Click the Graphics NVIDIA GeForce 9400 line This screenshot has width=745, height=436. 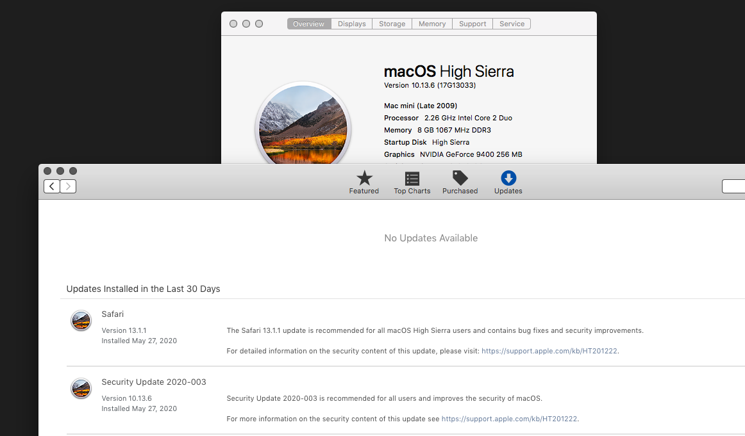click(x=453, y=155)
